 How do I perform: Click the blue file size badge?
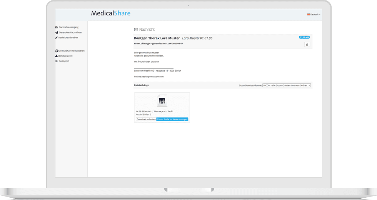tap(304, 38)
